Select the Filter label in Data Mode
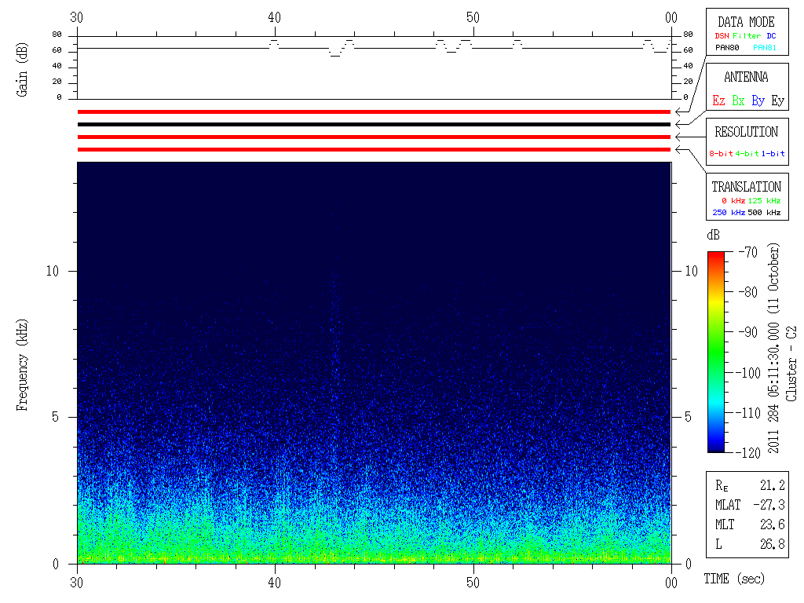Viewport: 804px width, 603px height. [746, 35]
